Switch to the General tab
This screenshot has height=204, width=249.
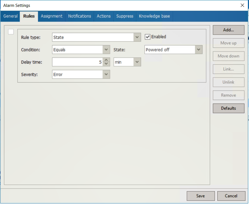(10, 16)
